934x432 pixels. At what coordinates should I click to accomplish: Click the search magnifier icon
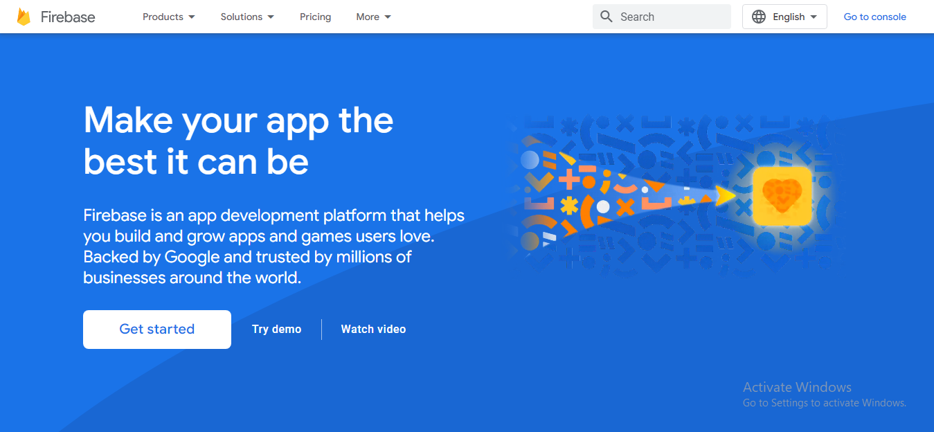[607, 17]
